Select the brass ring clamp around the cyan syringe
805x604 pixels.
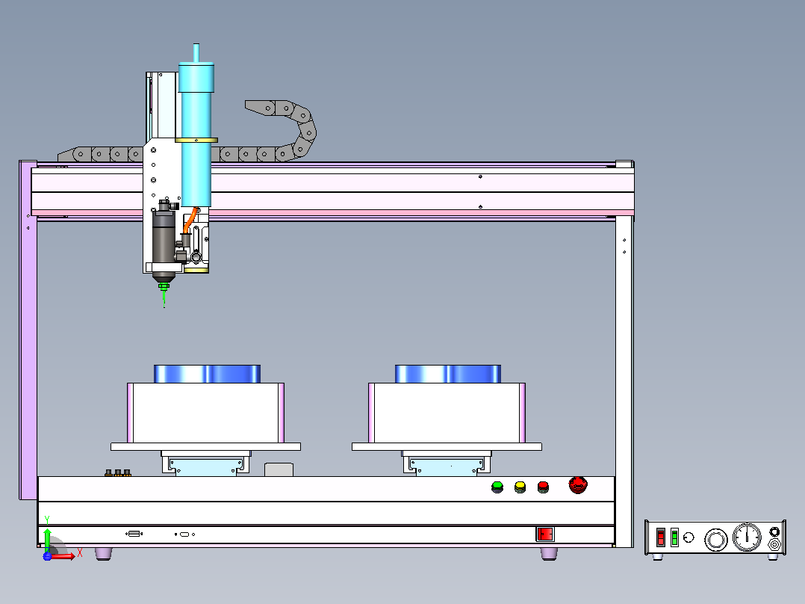196,140
